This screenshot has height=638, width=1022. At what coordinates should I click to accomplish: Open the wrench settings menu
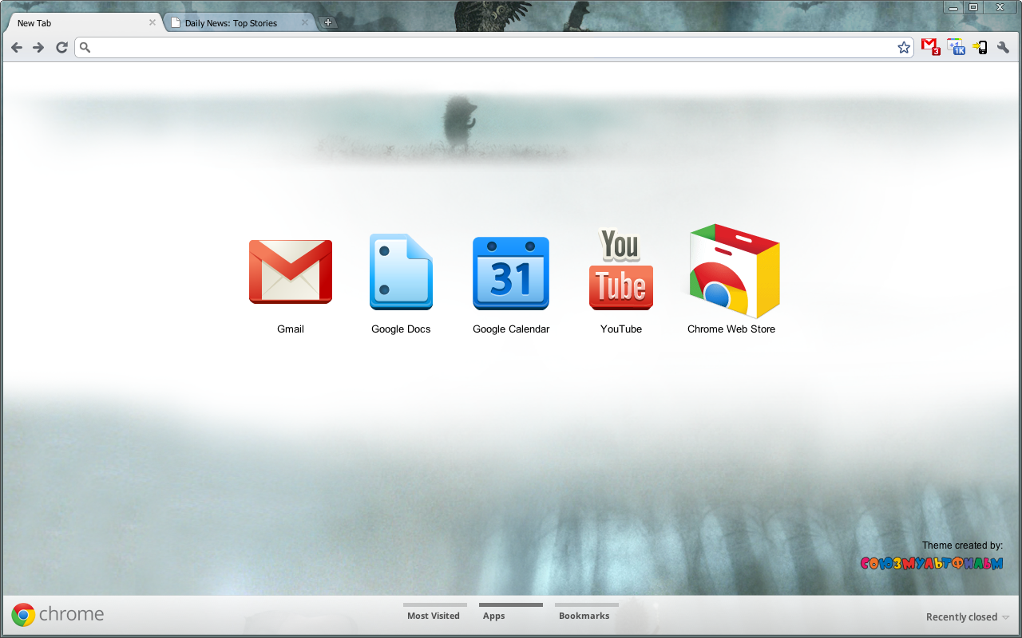tap(1004, 47)
